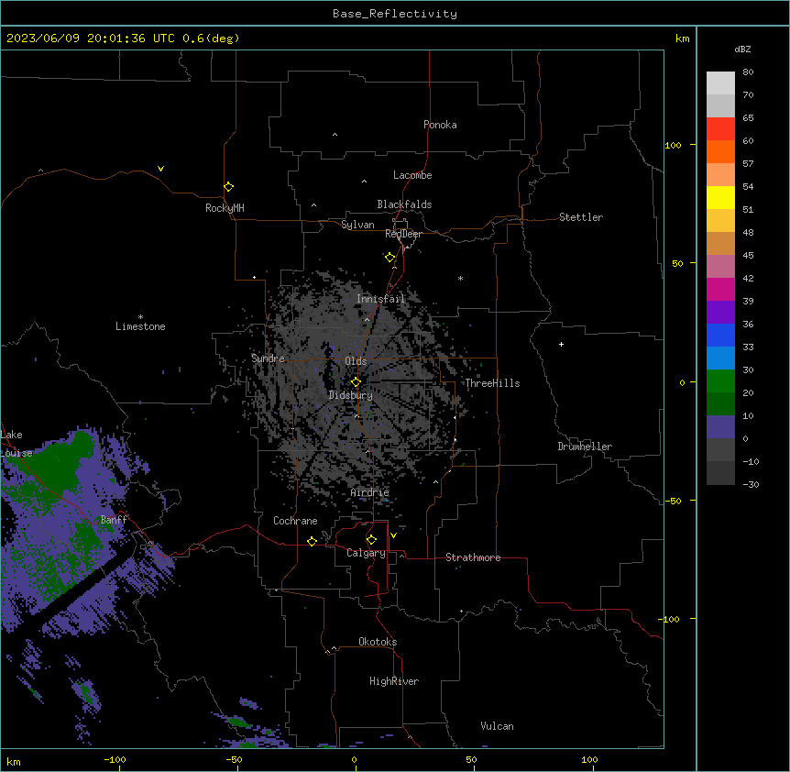Select the 10 dBZ slate blue swatch
Image resolution: width=790 pixels, height=772 pixels.
click(x=720, y=426)
